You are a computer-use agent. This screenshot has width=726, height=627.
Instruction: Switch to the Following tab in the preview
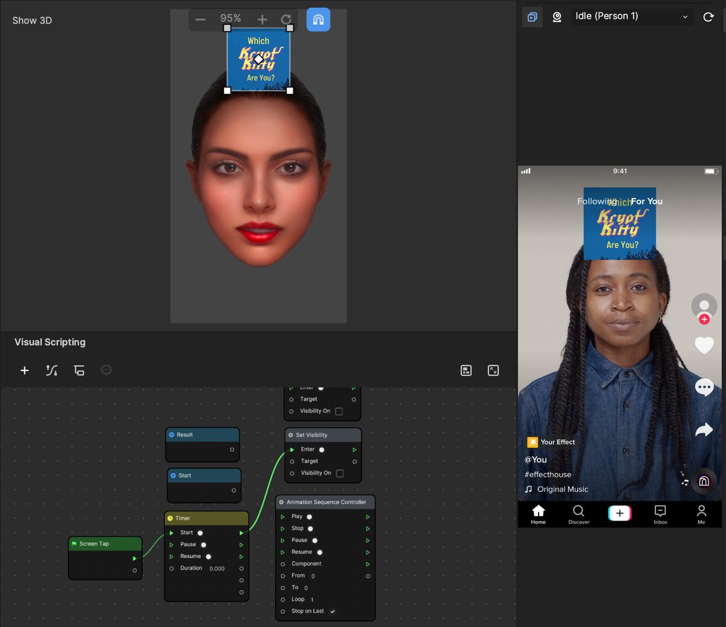(x=597, y=202)
